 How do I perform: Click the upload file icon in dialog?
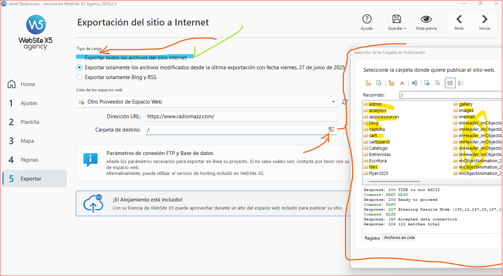tap(427, 83)
